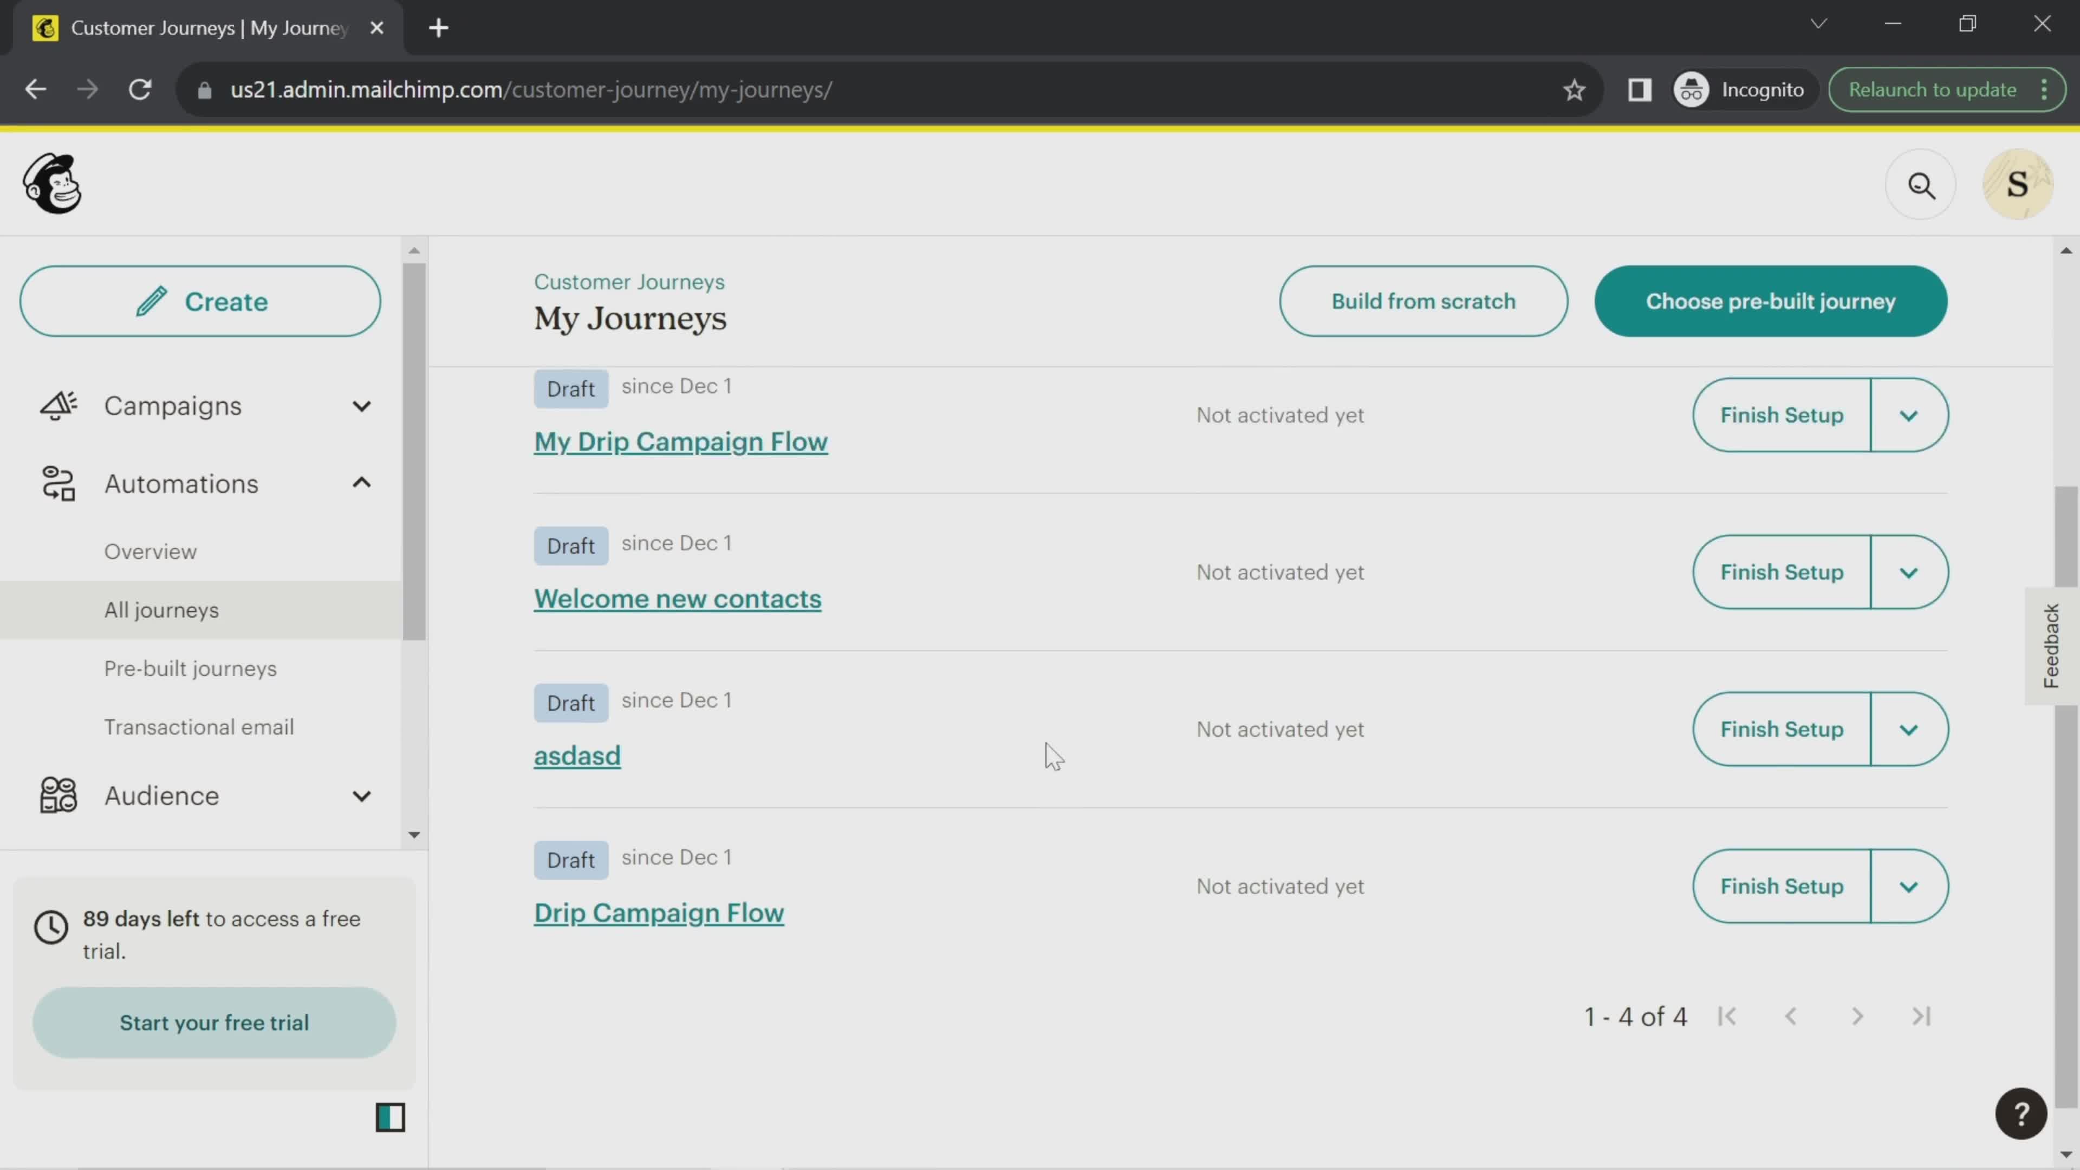The width and height of the screenshot is (2080, 1170).
Task: Select Pre-built journeys menu item
Action: click(x=190, y=668)
